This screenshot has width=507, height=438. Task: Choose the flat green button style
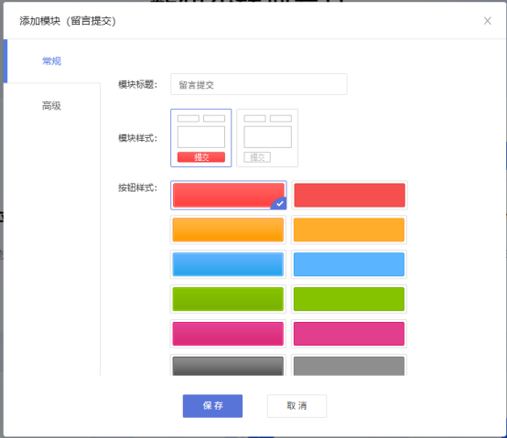point(350,299)
